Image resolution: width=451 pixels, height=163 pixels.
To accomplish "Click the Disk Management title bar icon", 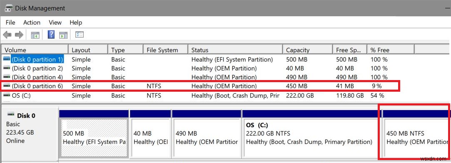I will coord(8,8).
